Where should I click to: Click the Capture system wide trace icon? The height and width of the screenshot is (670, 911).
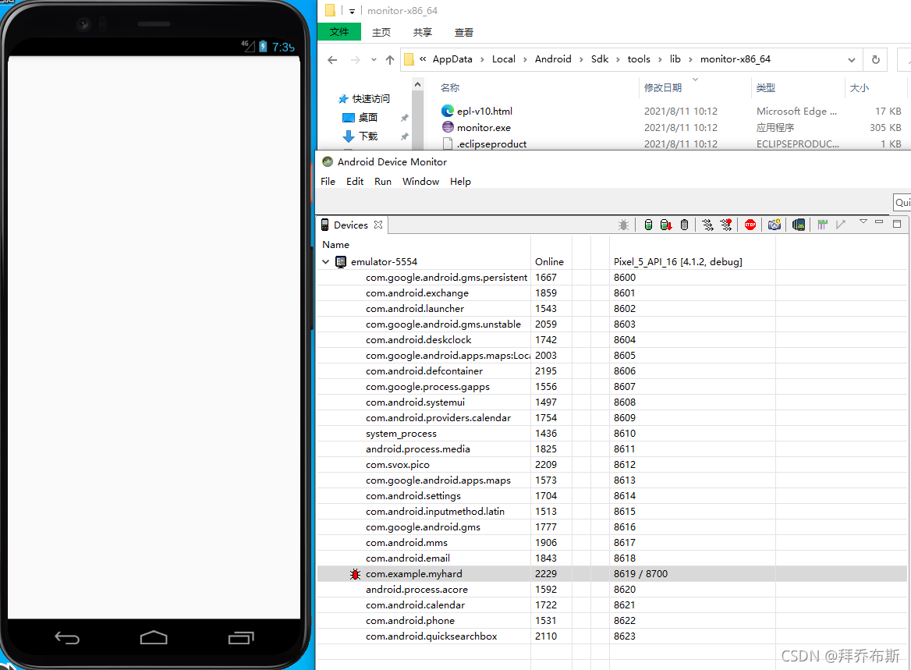click(x=822, y=225)
